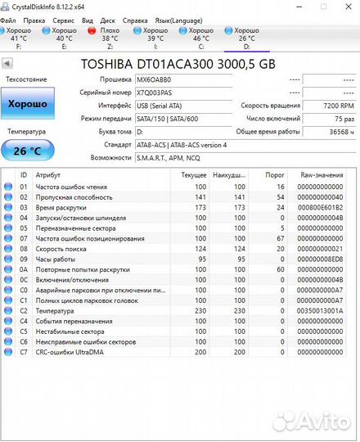The height and width of the screenshot is (442, 360).
Task: Select row Нестабильные сектора
Action: click(174, 331)
